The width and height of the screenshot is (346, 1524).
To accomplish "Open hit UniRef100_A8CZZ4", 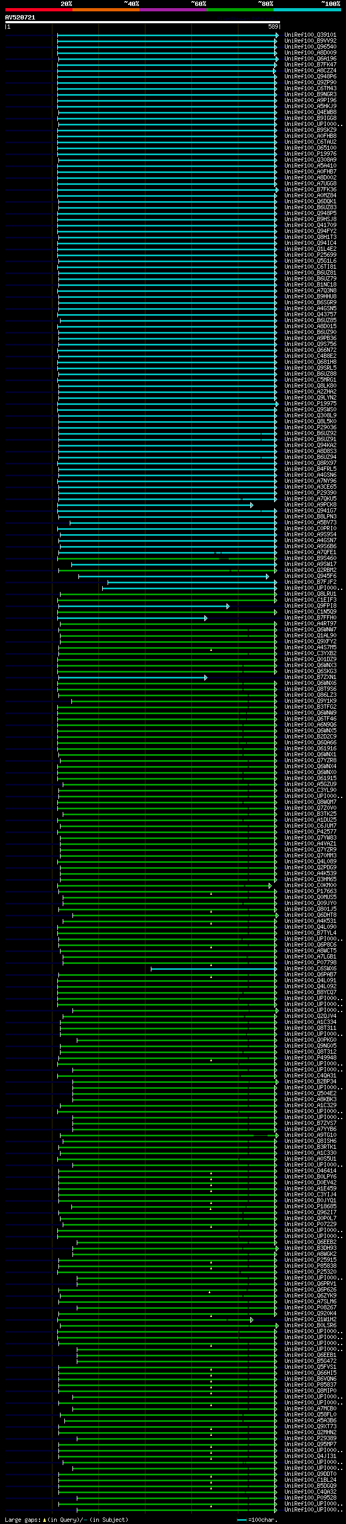I will (310, 71).
